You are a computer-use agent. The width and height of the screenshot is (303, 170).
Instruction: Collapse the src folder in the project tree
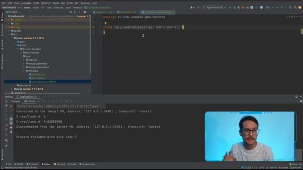point(9,34)
